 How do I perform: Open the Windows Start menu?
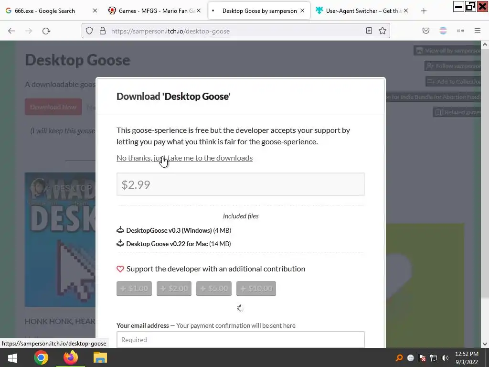pyautogui.click(x=12, y=357)
